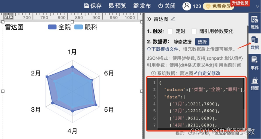261x139 pixels.
Task: Click the 2月 radar axis label
Action: tap(36, 73)
